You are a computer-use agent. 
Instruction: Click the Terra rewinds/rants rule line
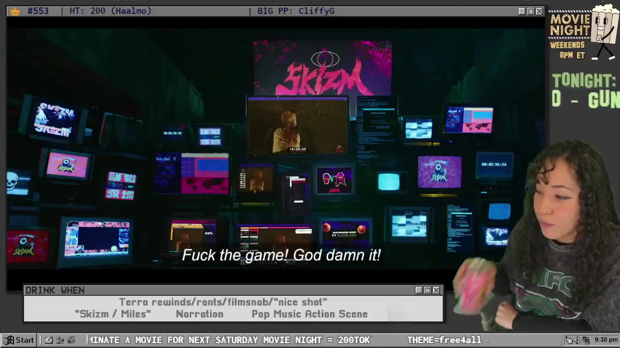tap(223, 302)
